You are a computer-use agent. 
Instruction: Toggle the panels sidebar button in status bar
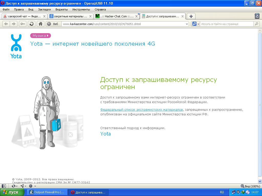[x=4, y=186]
